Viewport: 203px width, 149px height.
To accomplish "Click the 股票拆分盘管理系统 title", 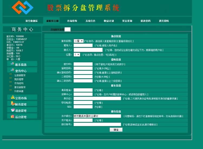I will coord(83,8).
